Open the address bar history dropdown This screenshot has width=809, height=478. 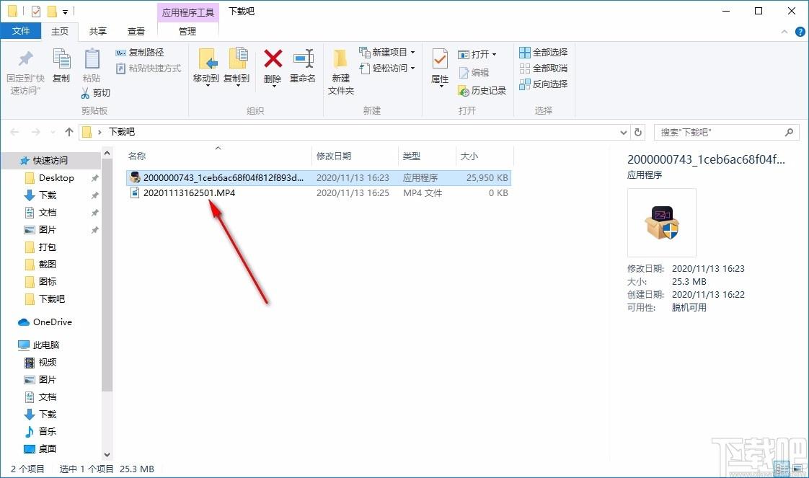click(x=624, y=132)
